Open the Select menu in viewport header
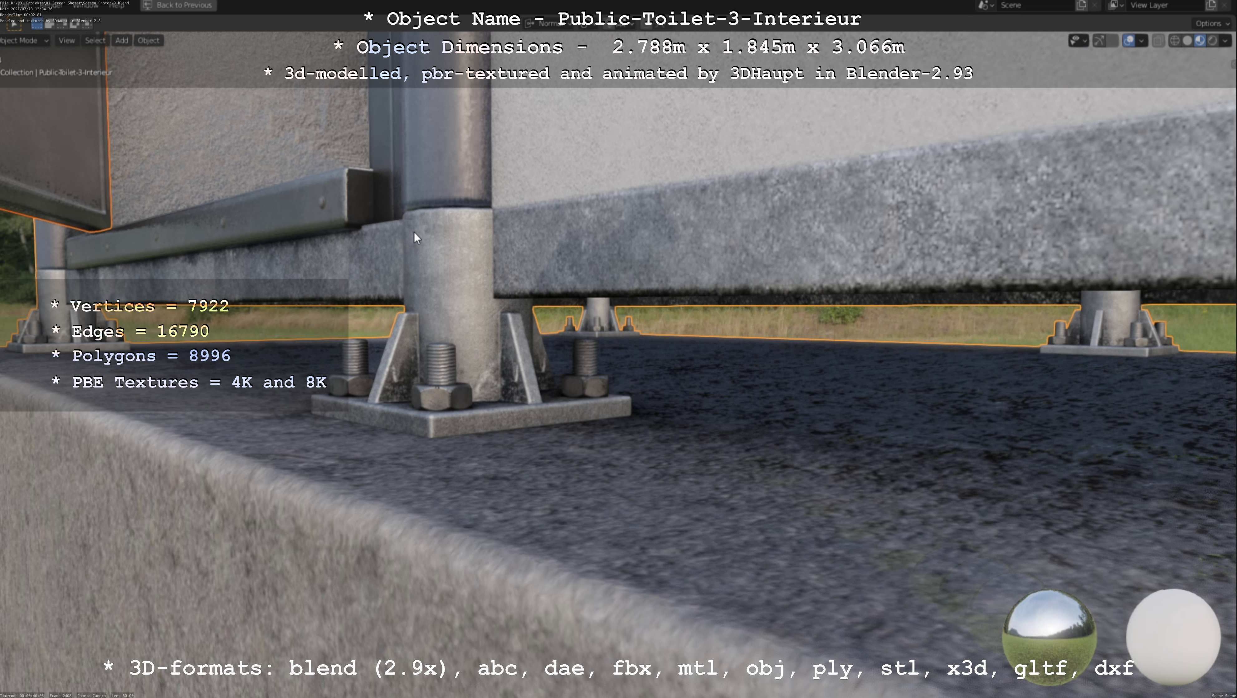1237x698 pixels. [95, 41]
